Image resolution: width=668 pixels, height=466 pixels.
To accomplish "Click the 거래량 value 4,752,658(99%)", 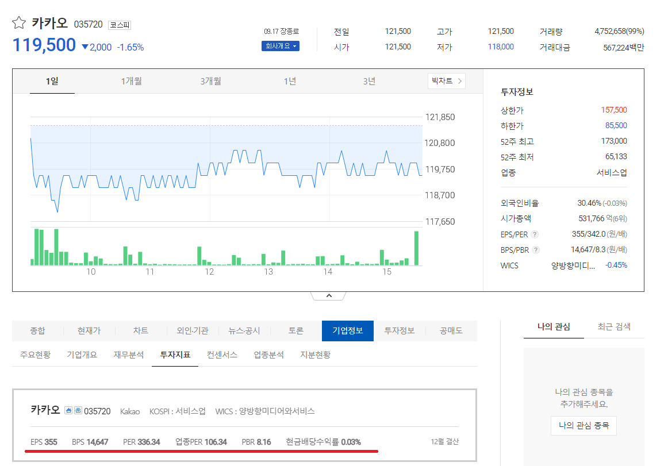I will (x=620, y=31).
